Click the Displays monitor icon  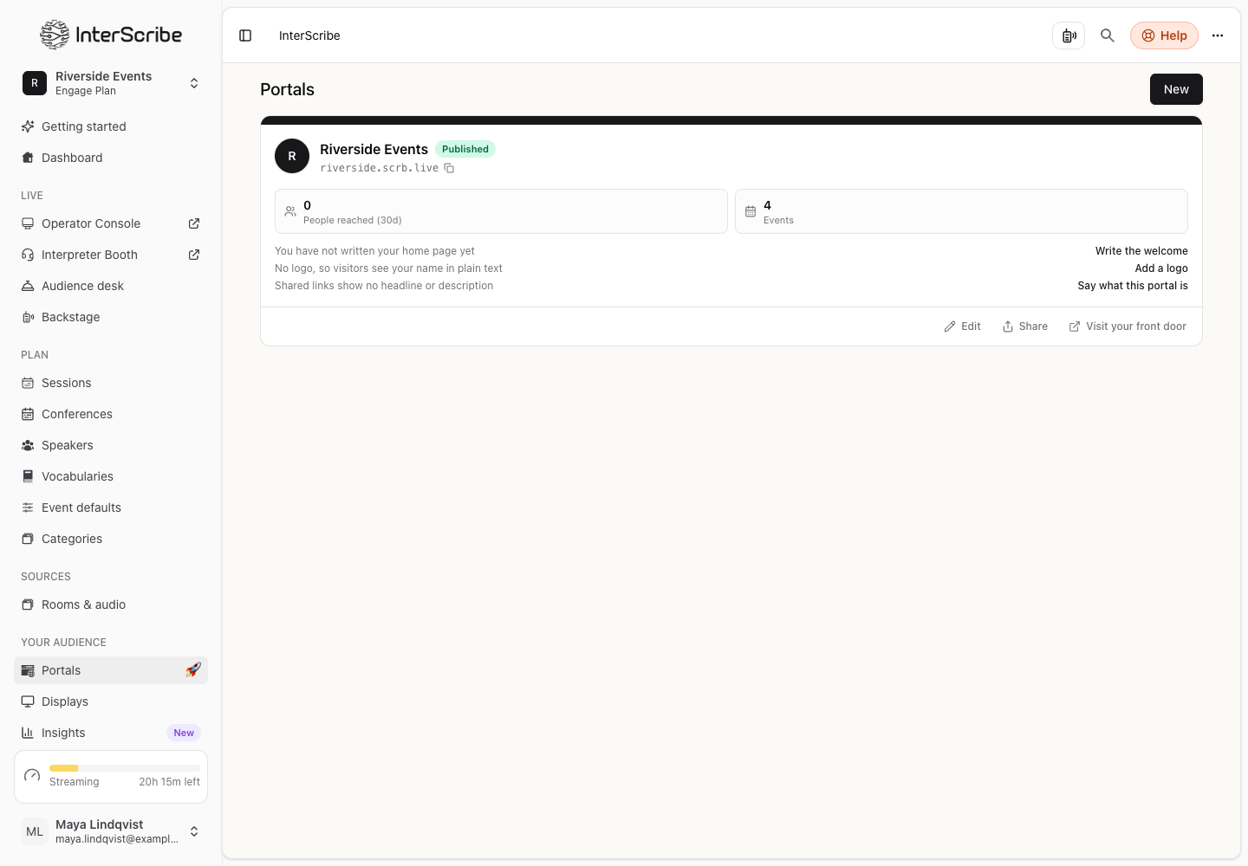tap(28, 701)
